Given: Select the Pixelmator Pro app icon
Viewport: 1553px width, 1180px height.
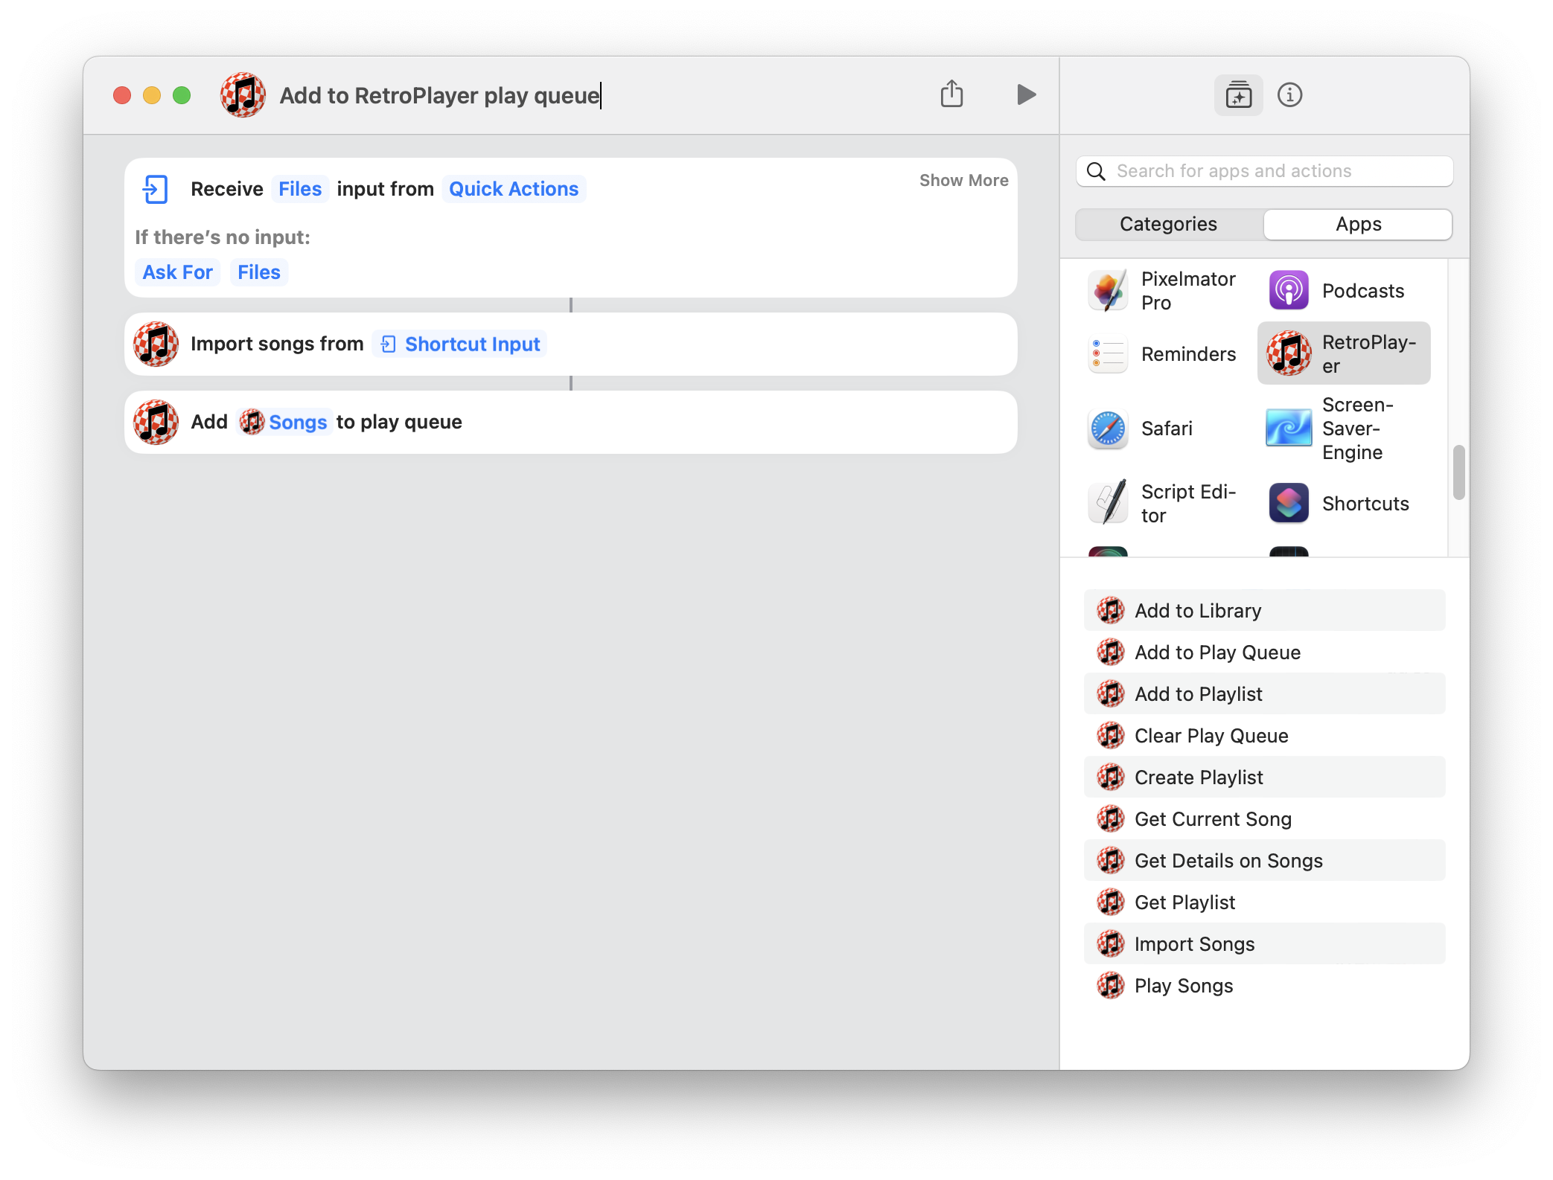Looking at the screenshot, I should click(x=1107, y=290).
